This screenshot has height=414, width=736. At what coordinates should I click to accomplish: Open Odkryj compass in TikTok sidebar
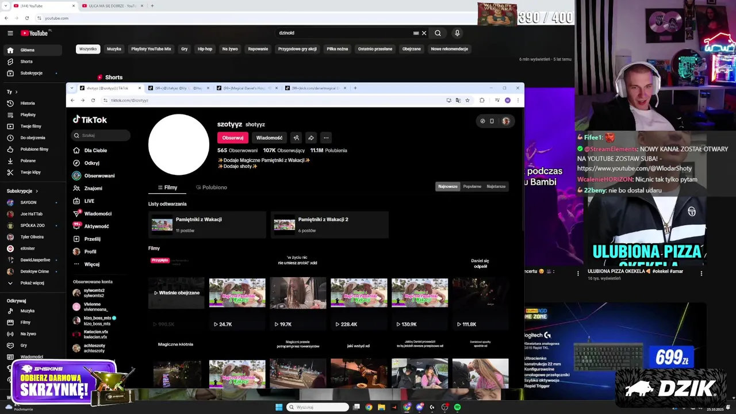click(x=76, y=163)
